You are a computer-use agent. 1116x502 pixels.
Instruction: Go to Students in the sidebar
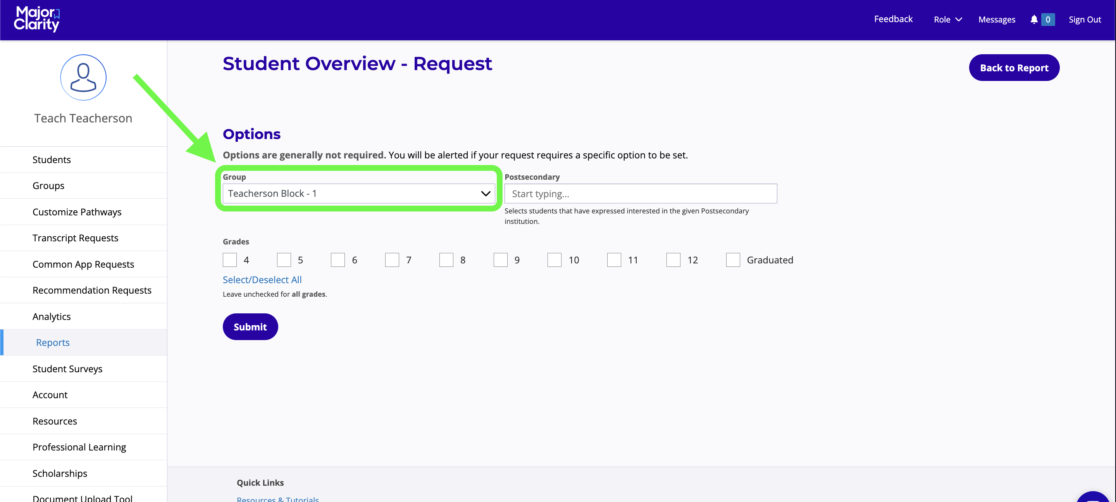52,159
